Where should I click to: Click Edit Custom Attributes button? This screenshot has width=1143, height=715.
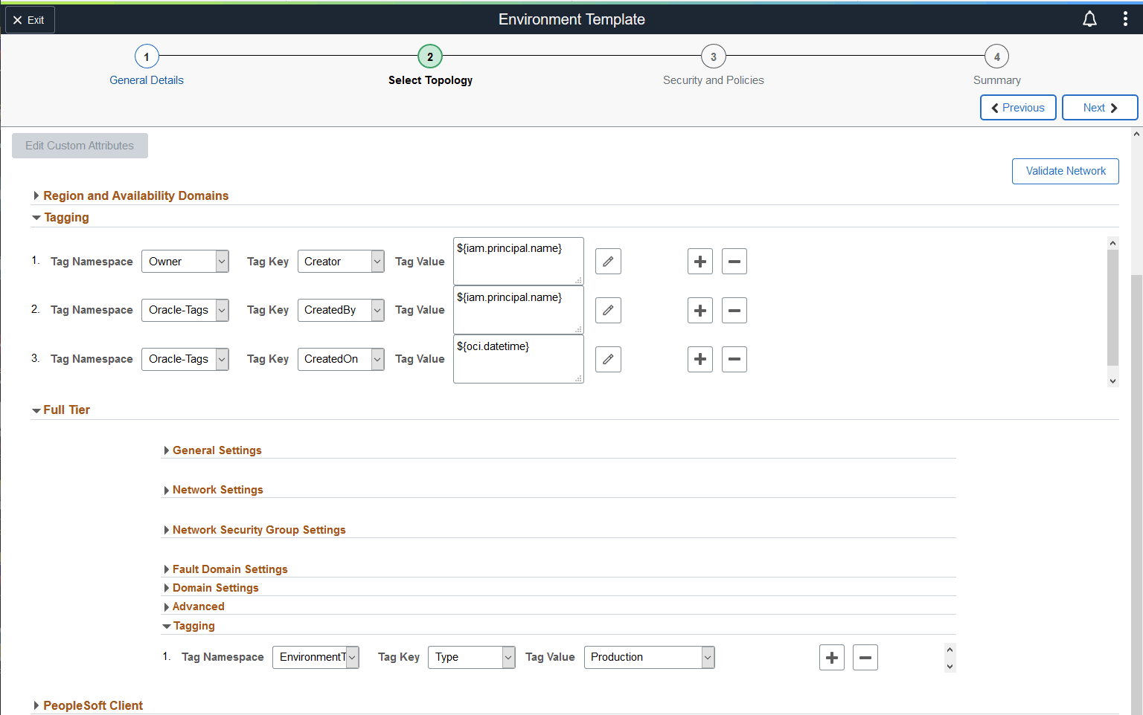[x=80, y=146]
